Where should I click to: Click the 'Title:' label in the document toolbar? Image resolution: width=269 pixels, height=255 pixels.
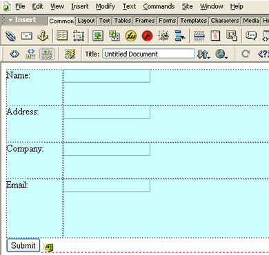pos(92,54)
